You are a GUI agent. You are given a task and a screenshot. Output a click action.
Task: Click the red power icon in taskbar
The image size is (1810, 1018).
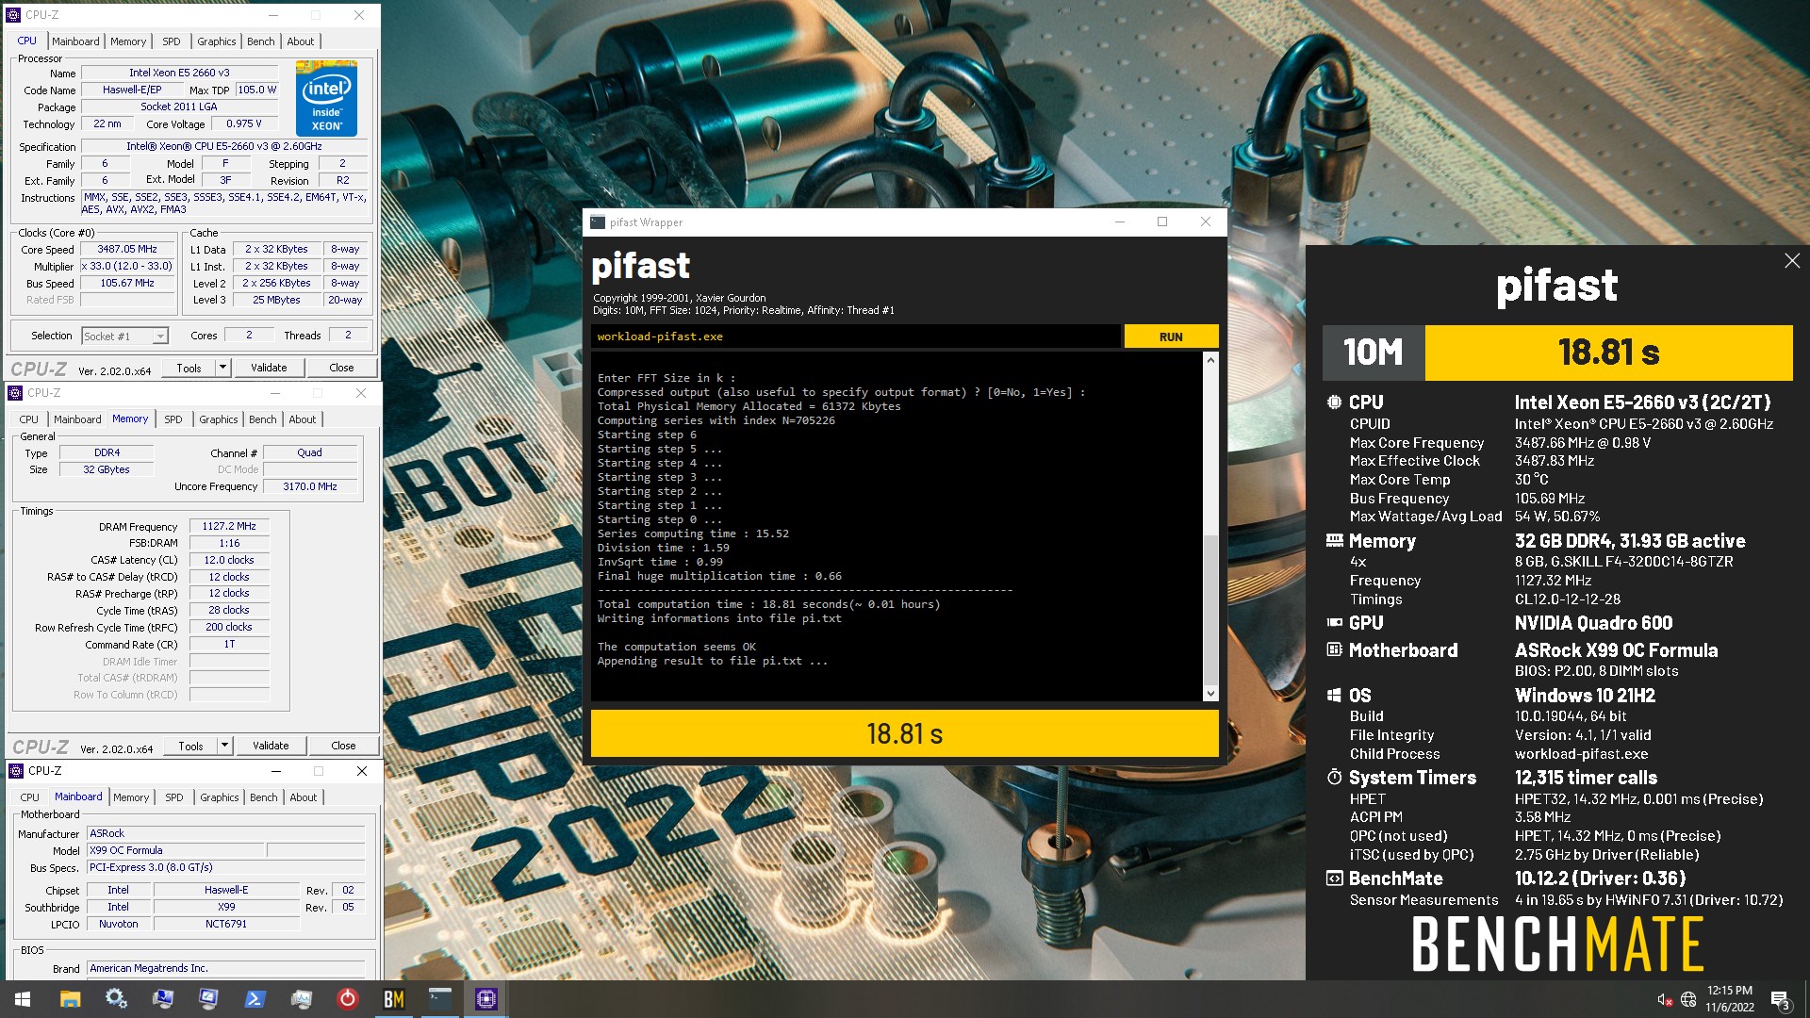click(347, 999)
